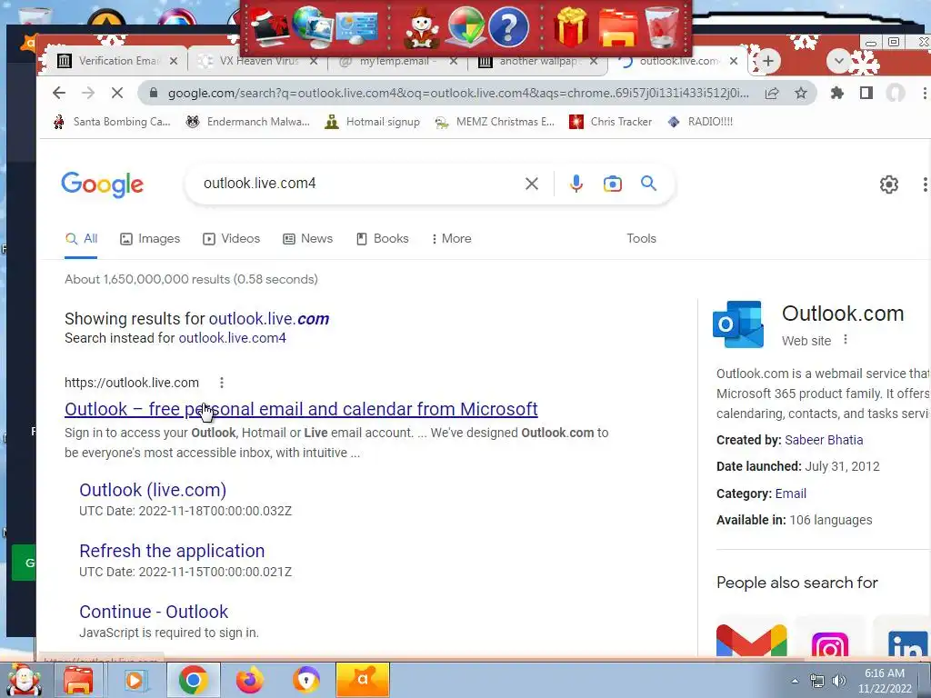This screenshot has height=698, width=931.
Task: Select the News search tab
Action: 308,239
